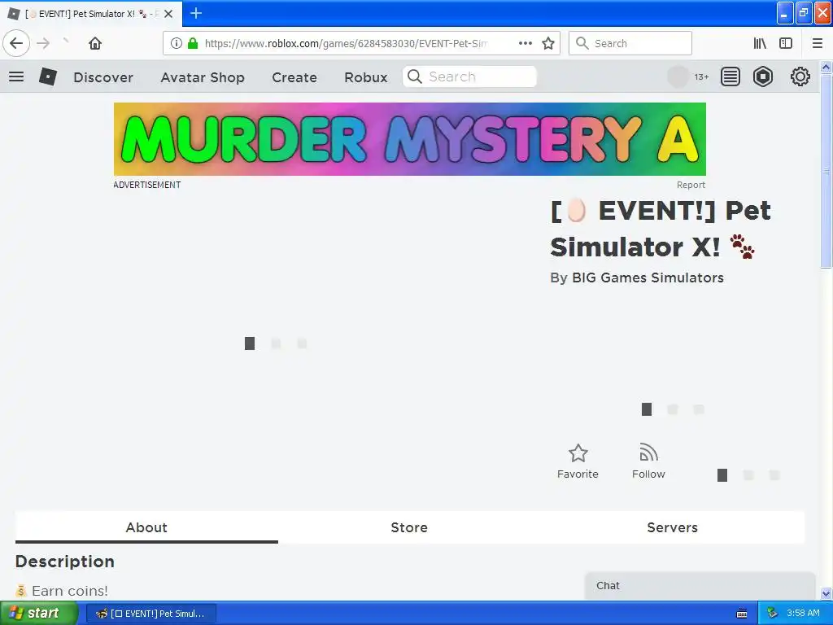Image resolution: width=833 pixels, height=625 pixels.
Task: Go back with the browser back arrow
Action: (16, 43)
